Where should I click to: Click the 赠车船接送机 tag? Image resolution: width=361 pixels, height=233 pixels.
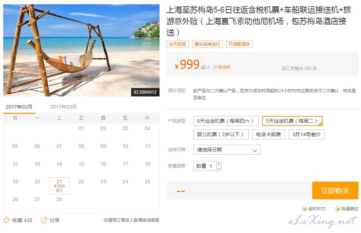click(207, 44)
